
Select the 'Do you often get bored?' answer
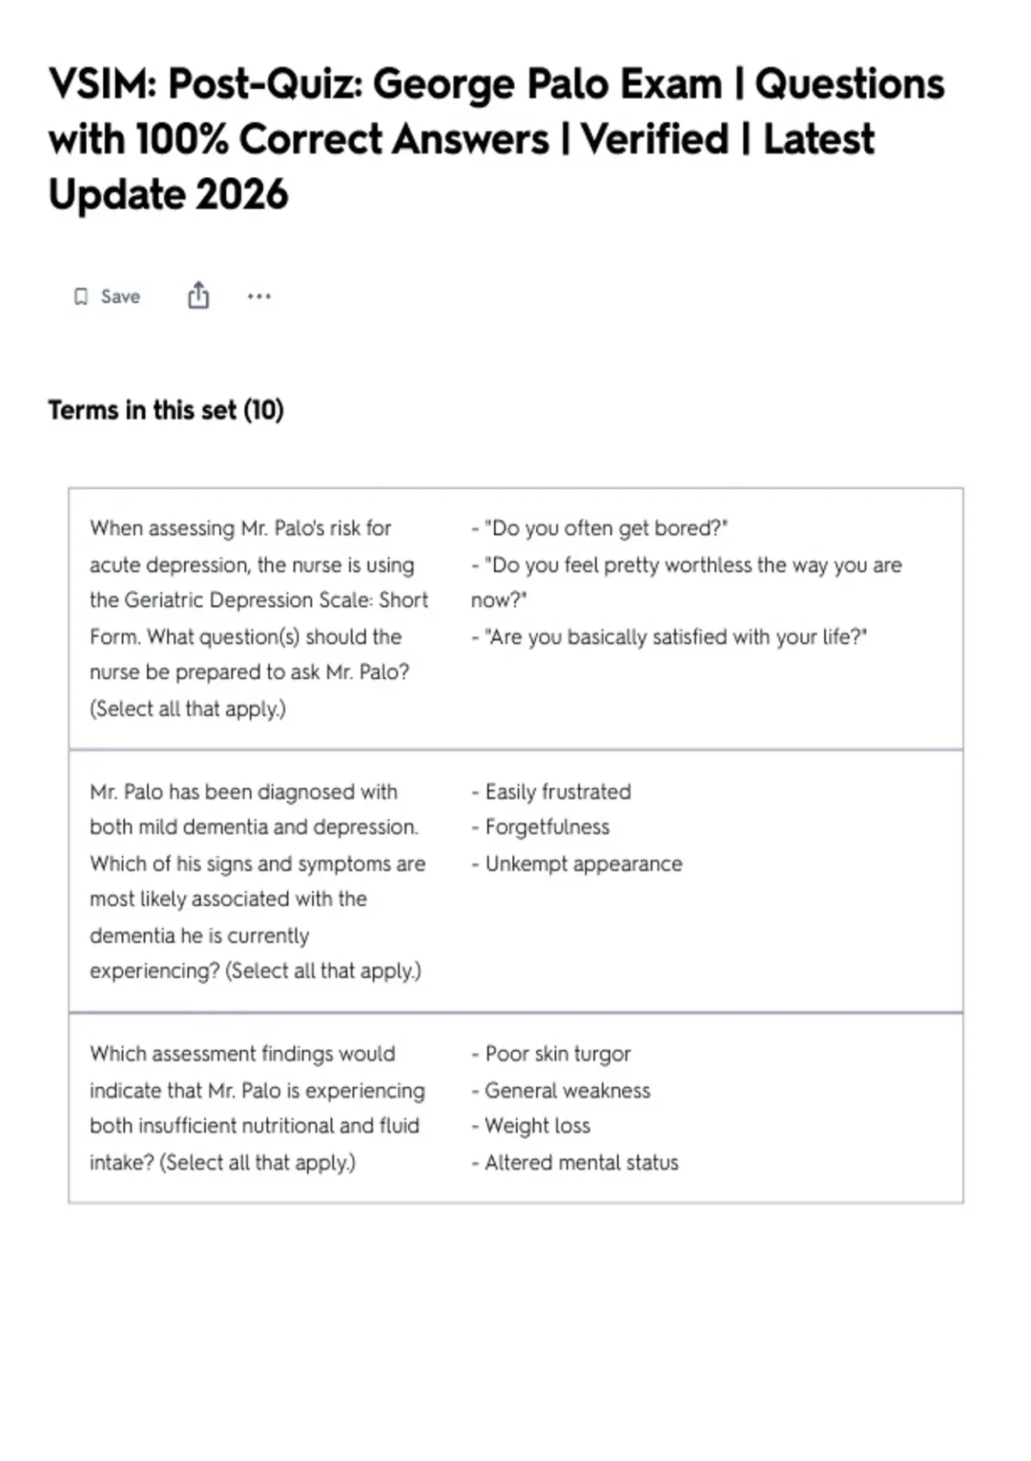point(600,528)
